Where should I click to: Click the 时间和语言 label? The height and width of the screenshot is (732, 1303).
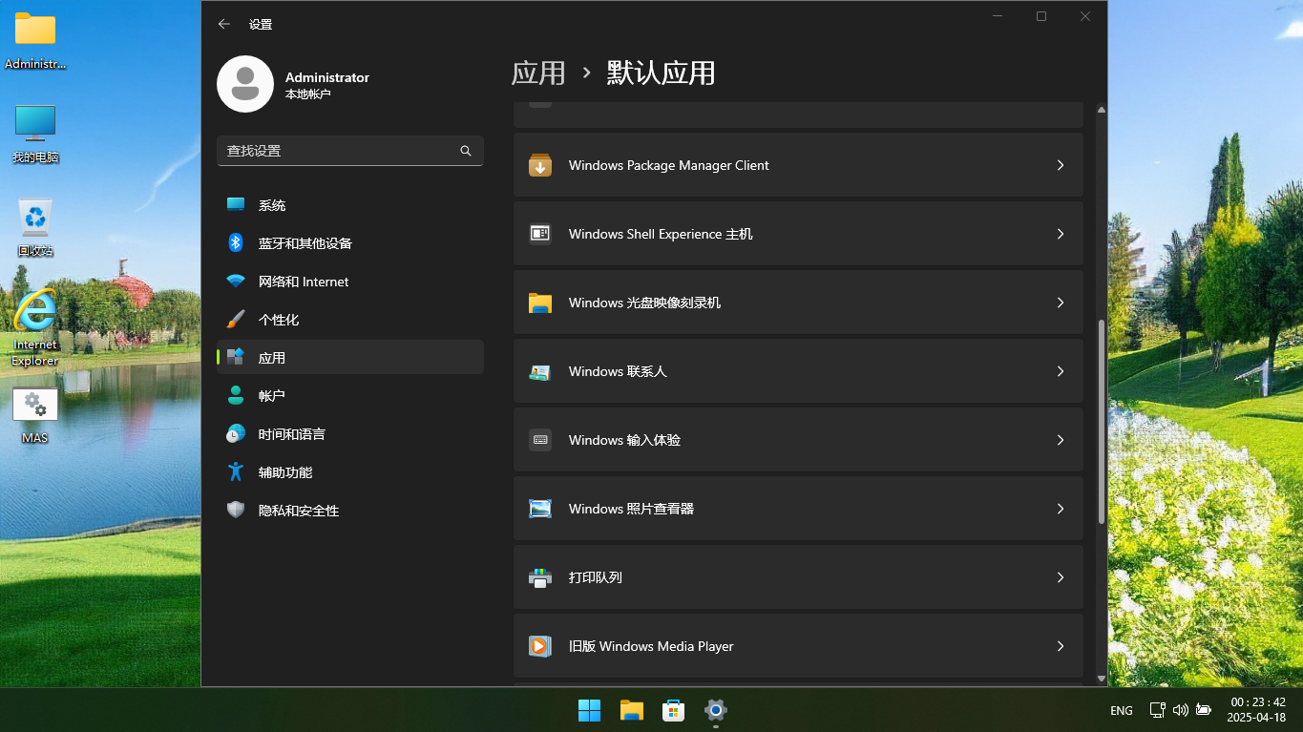pos(292,434)
